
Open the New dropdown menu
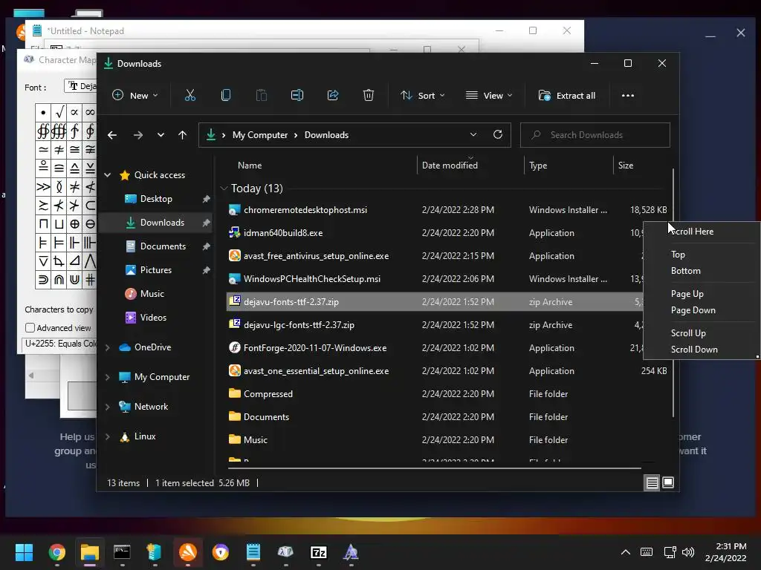point(135,96)
